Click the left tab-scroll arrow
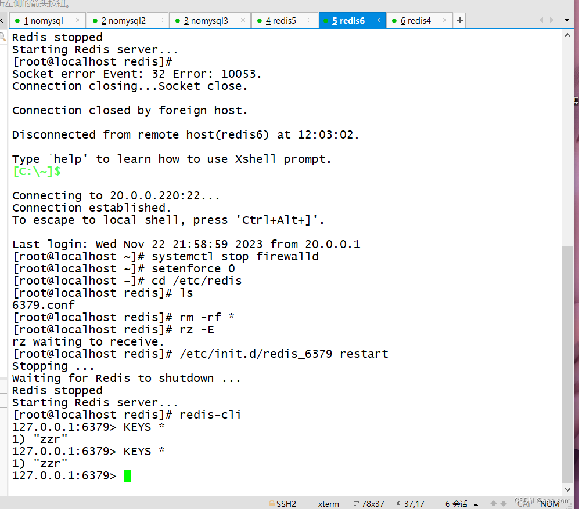This screenshot has width=579, height=509. 2,19
